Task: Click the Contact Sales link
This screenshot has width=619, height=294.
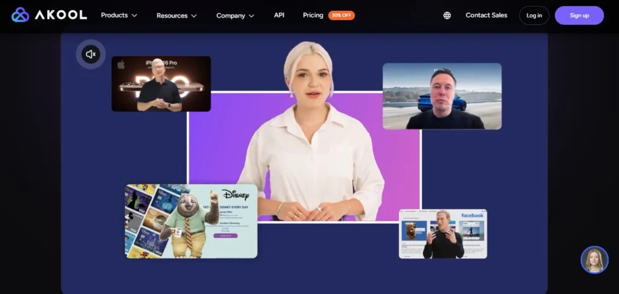Action: point(486,15)
